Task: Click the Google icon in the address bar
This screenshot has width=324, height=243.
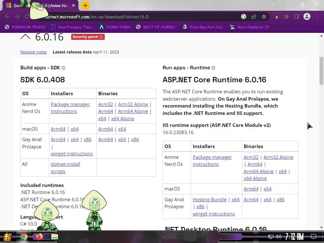Action: pos(244,16)
